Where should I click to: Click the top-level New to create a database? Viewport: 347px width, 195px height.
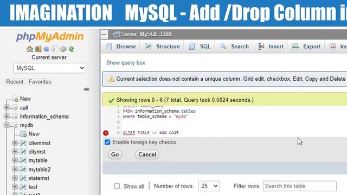click(x=25, y=99)
